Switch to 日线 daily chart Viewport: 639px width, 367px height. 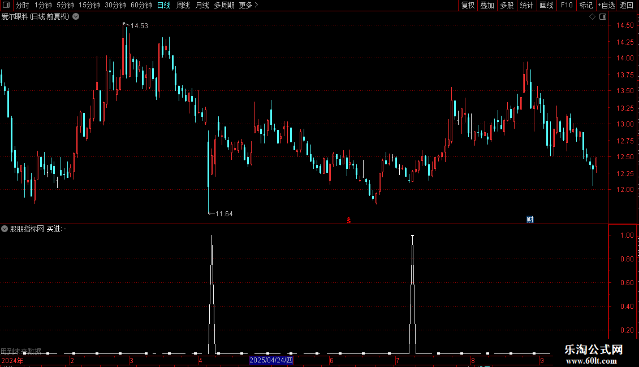(164, 5)
